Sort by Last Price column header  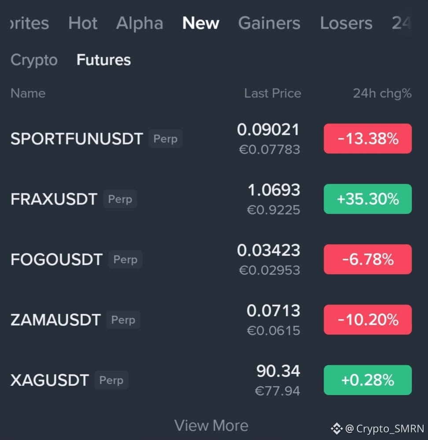[272, 93]
